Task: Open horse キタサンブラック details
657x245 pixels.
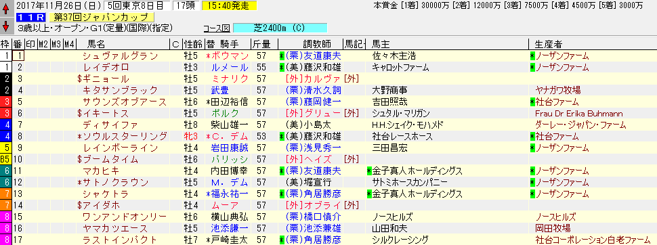Action: pos(121,91)
